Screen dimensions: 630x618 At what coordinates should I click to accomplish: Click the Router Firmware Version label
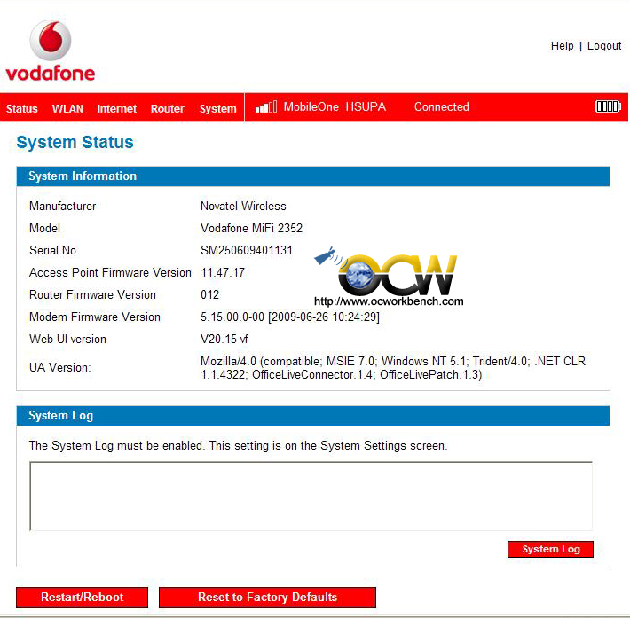[92, 294]
